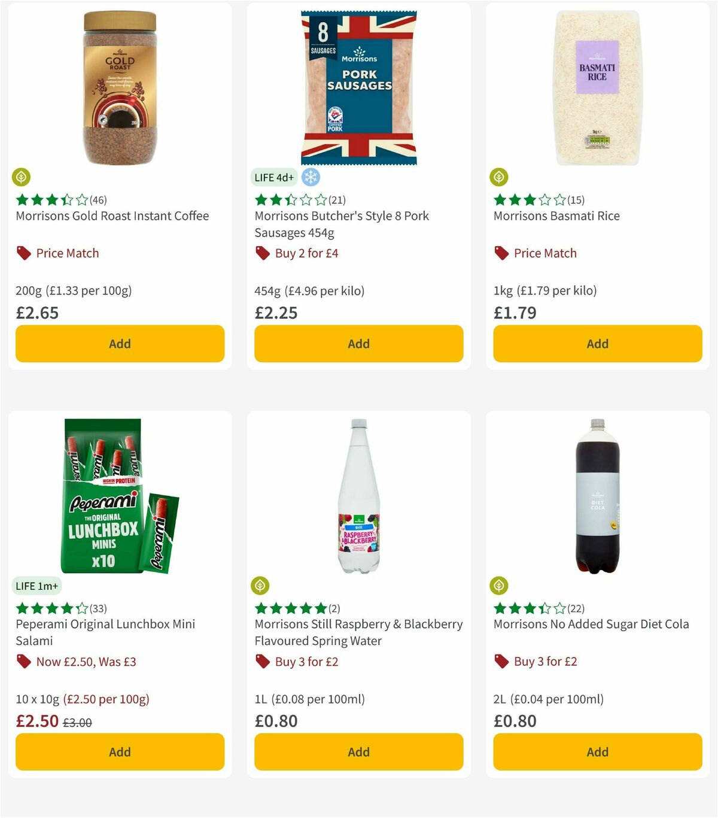
Task: Click the red tag icon beside Price Match for coffee
Action: pos(23,253)
